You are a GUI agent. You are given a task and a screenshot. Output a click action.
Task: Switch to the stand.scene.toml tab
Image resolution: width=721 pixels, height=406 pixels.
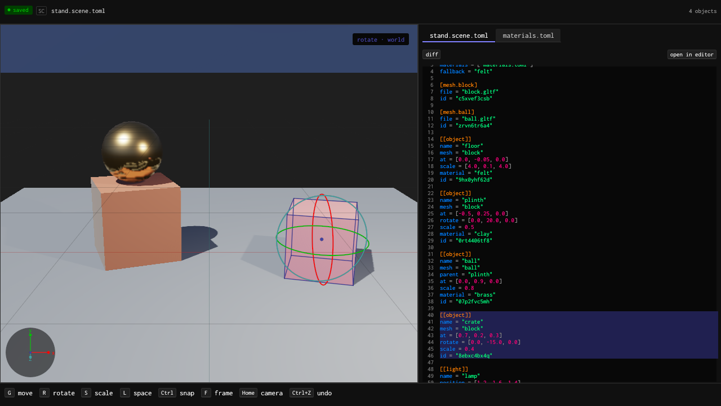(459, 36)
